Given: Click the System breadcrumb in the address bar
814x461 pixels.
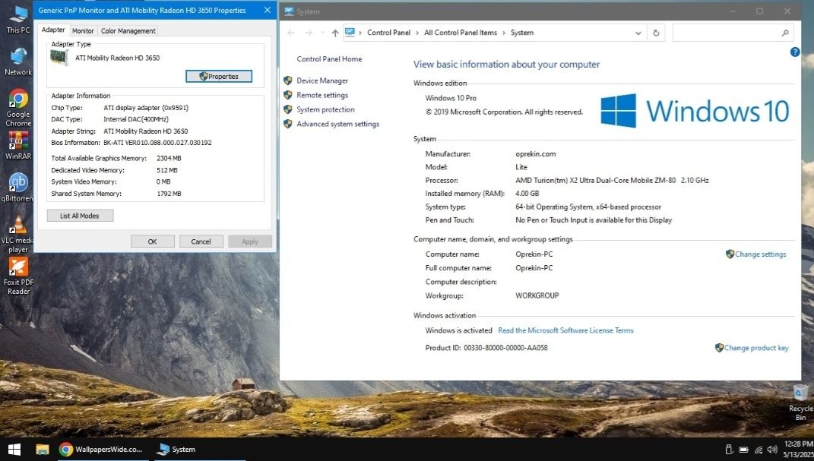Looking at the screenshot, I should 521,32.
